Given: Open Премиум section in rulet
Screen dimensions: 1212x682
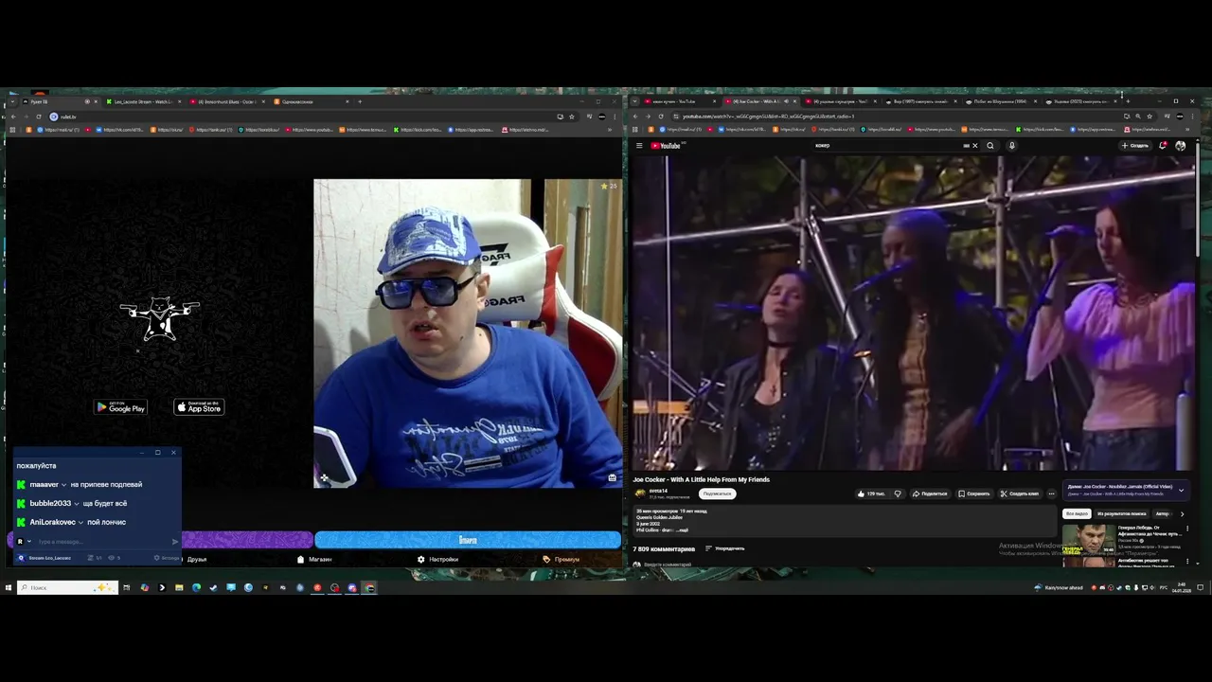Looking at the screenshot, I should (561, 559).
